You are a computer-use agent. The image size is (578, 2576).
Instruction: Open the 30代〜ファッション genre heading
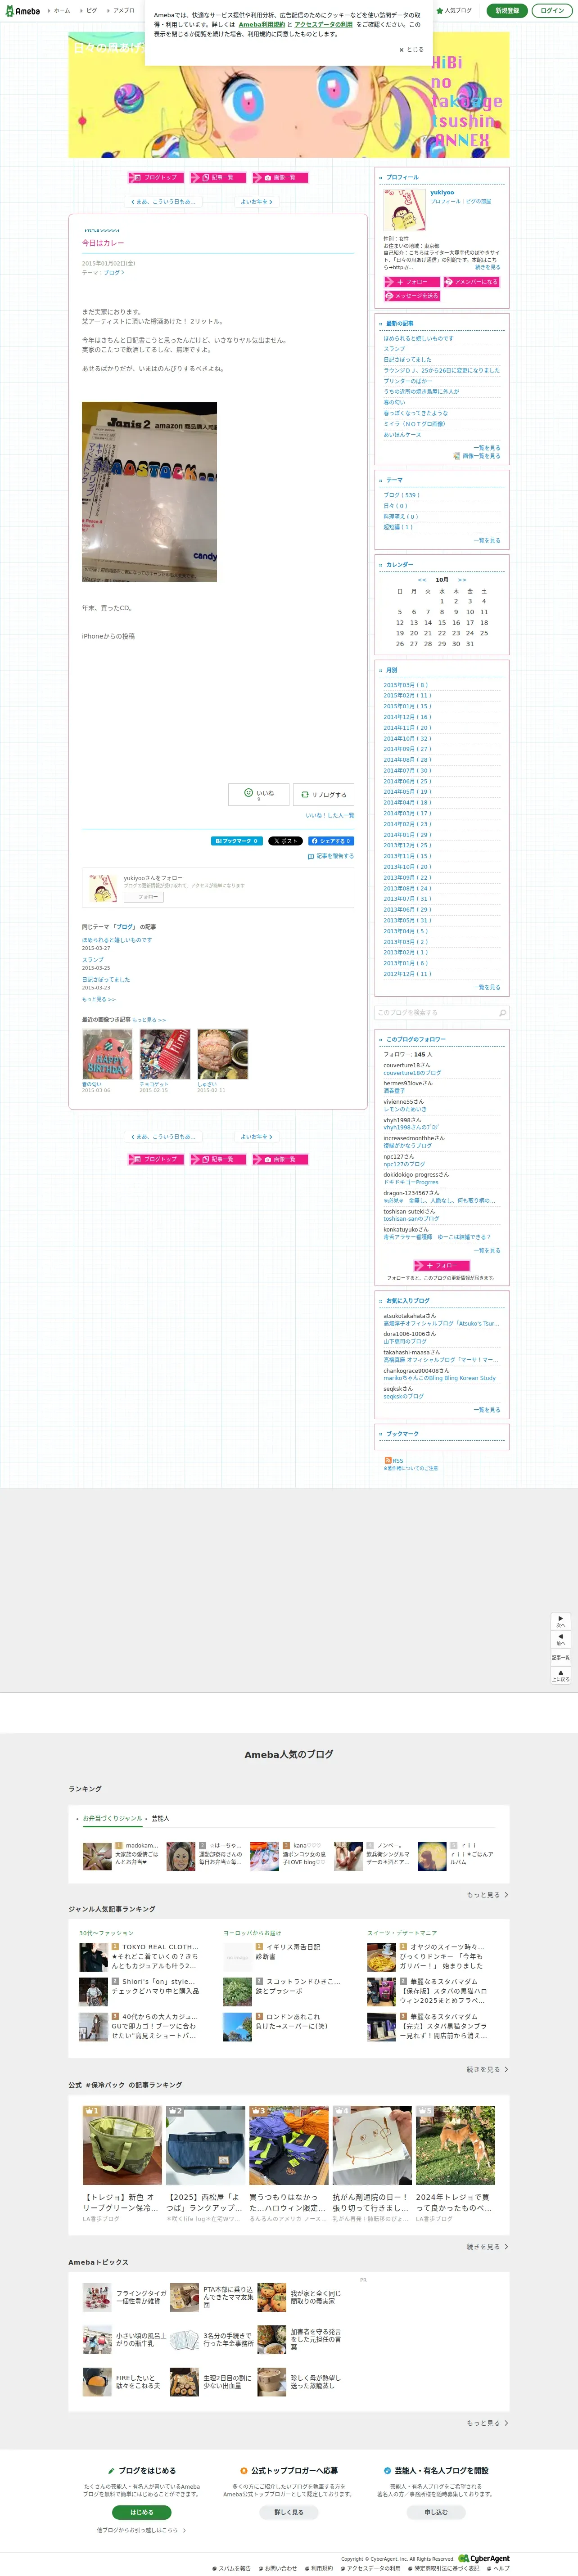[106, 1933]
